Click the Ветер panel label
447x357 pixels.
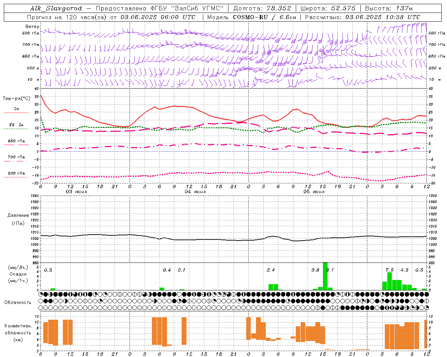[32, 26]
